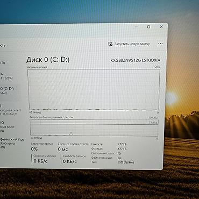
Task: Click the Среднее время ответа label
Action: click(x=73, y=144)
